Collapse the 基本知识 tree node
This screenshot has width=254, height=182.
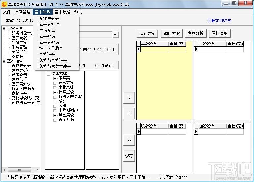pyautogui.click(x=4, y=61)
